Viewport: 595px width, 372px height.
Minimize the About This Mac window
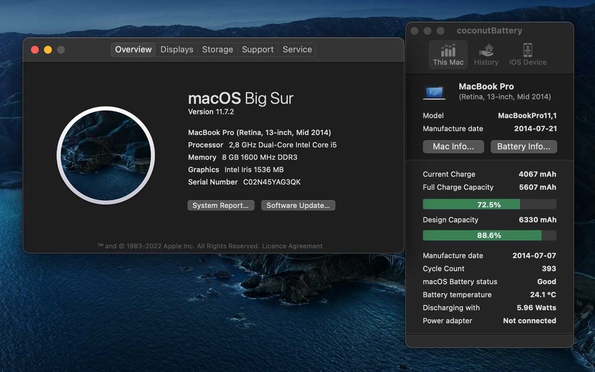[x=48, y=50]
